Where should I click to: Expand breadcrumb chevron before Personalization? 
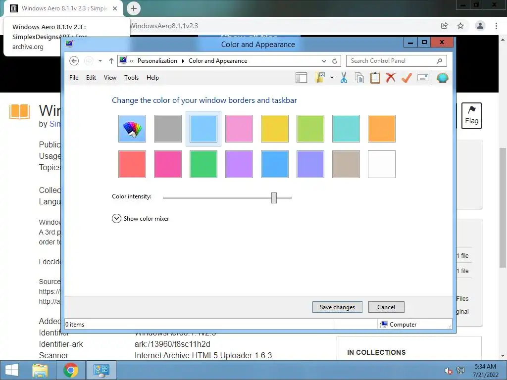[132, 61]
